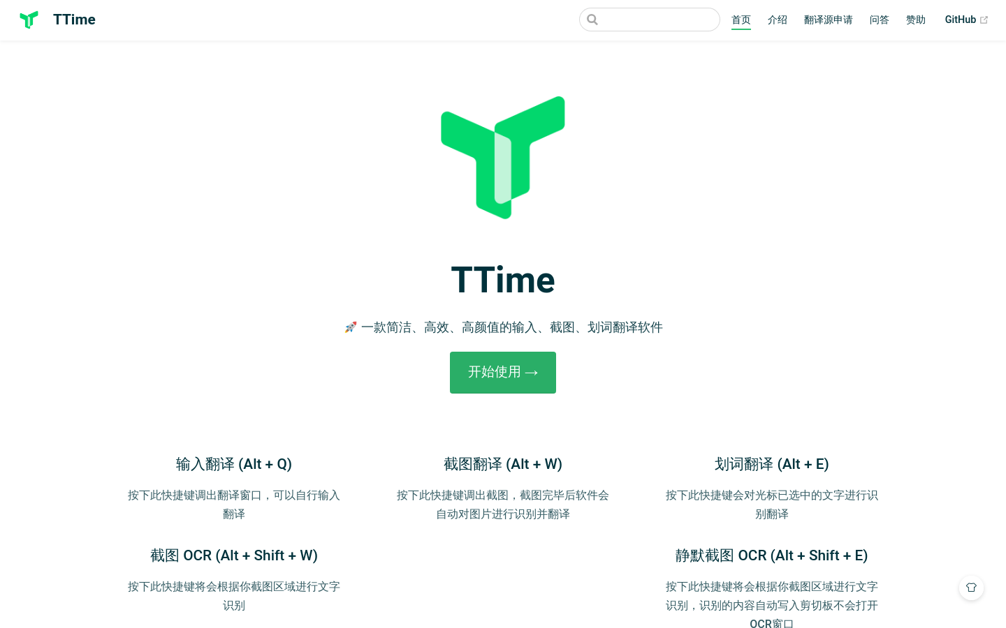Select the 静默截图 OCR (Alt + Shift + E) heading
The width and height of the screenshot is (1006, 628).
(x=772, y=555)
